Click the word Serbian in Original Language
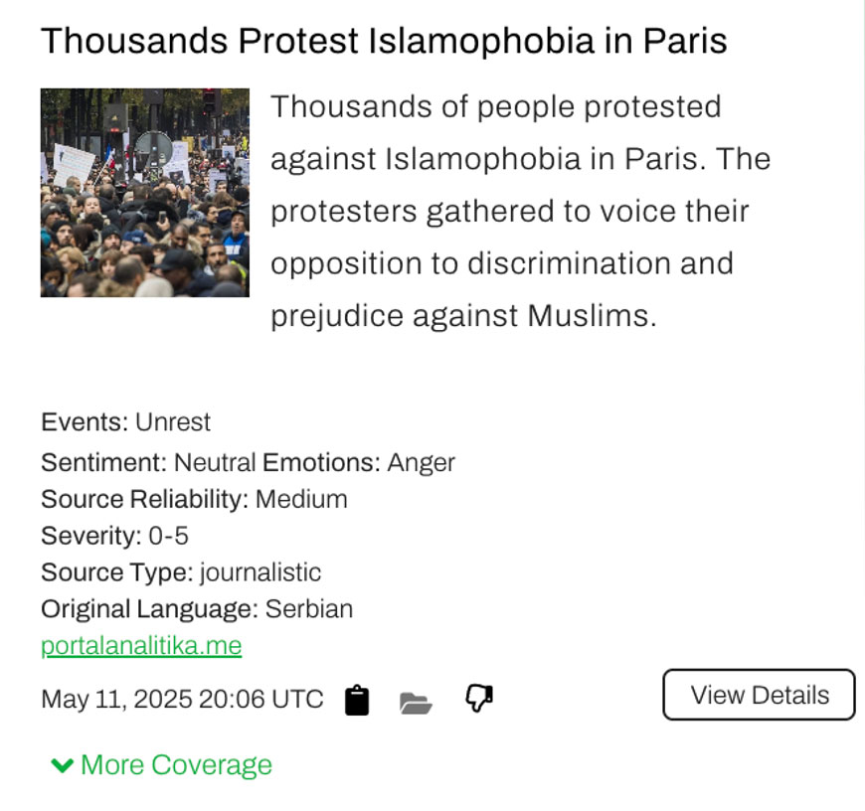Viewport: 865px width, 811px height. 308,608
